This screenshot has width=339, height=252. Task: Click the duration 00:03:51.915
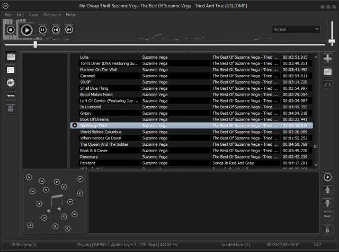tap(295, 57)
